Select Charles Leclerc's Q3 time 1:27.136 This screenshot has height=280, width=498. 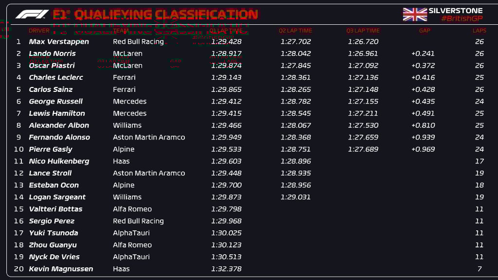coord(363,77)
